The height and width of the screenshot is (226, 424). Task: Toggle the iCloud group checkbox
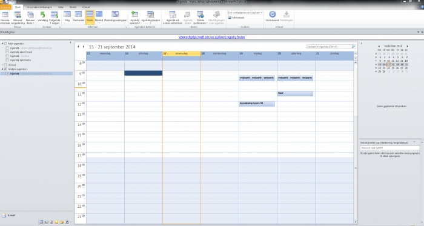5,65
